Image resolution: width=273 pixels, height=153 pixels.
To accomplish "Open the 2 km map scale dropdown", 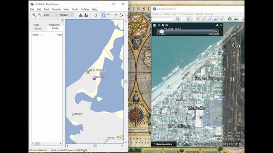I will (x=51, y=15).
